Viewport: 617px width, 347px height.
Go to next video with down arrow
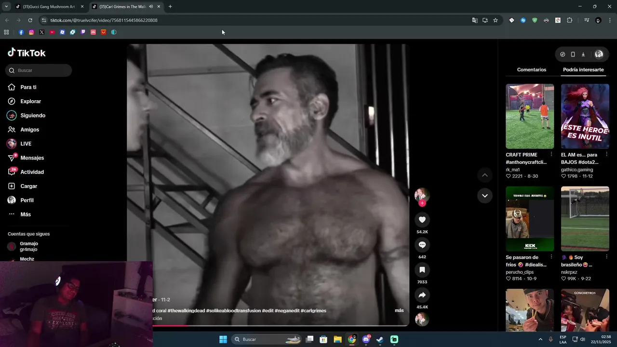(x=485, y=196)
